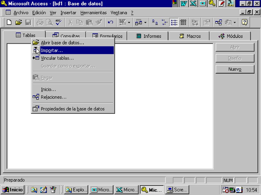Click the Code toolbar icon
261x195 pixels.
[194, 22]
